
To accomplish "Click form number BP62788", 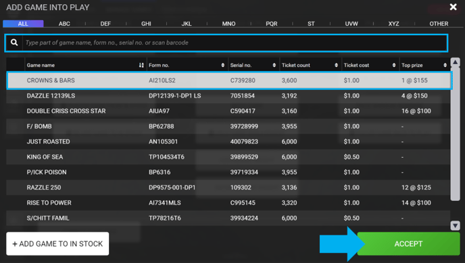I will point(162,126).
